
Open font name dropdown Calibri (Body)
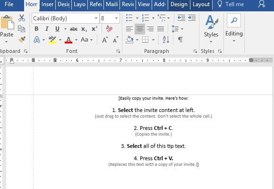click(96, 18)
